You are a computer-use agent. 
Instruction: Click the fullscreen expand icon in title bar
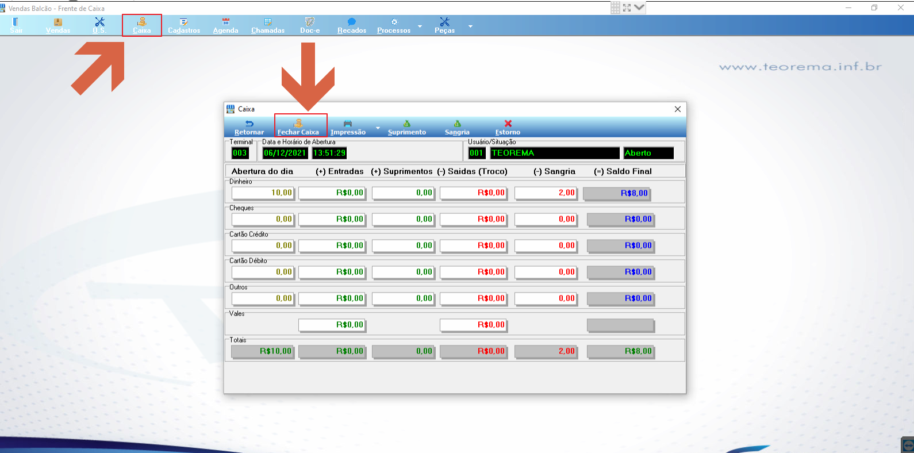click(x=627, y=7)
